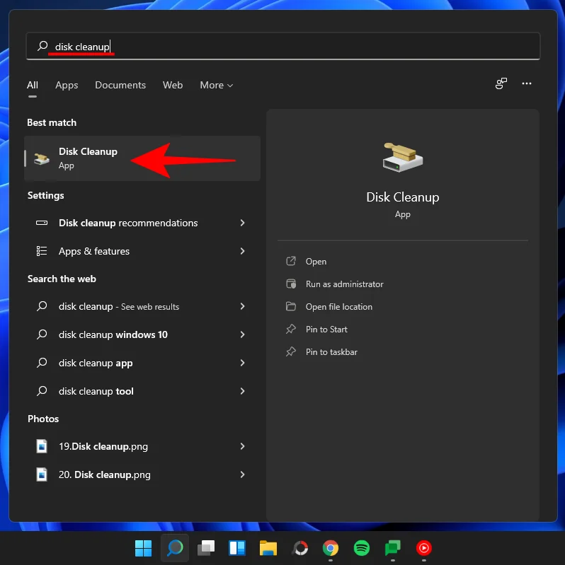This screenshot has height=565, width=565.
Task: Expand 'disk cleanup windows 10' chevron
Action: tap(242, 334)
